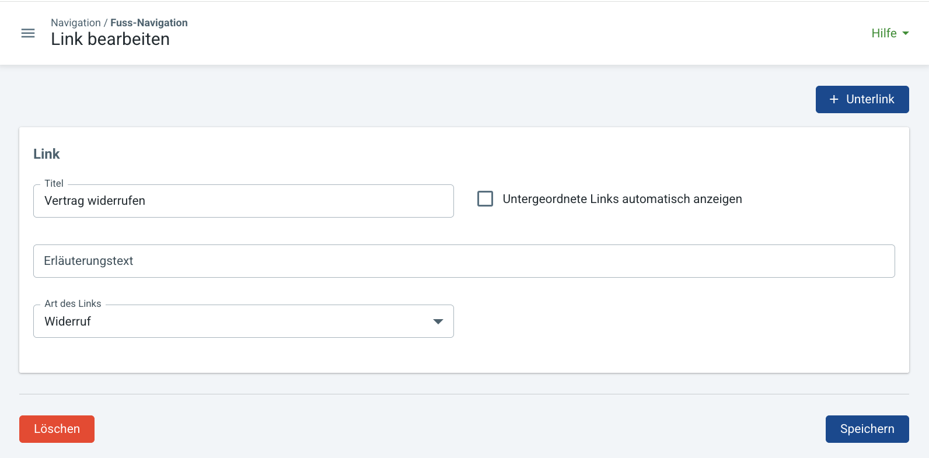Open the Fuss-Navigation breadcrumb
929x458 pixels.
[149, 23]
